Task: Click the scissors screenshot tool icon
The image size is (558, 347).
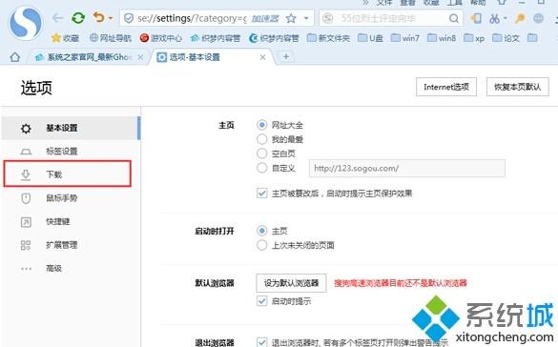Action: pos(494,18)
